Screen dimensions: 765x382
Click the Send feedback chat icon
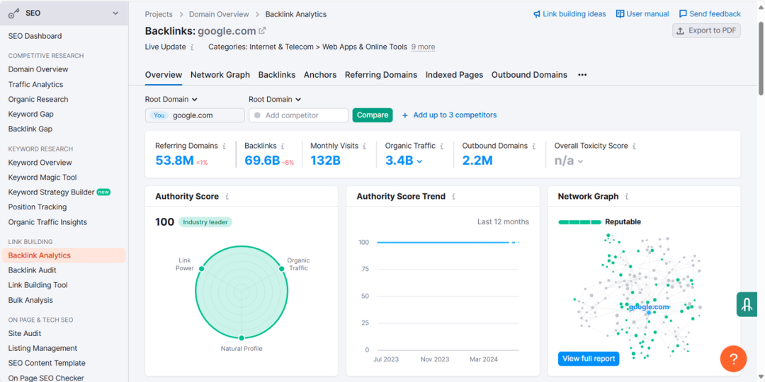(683, 14)
